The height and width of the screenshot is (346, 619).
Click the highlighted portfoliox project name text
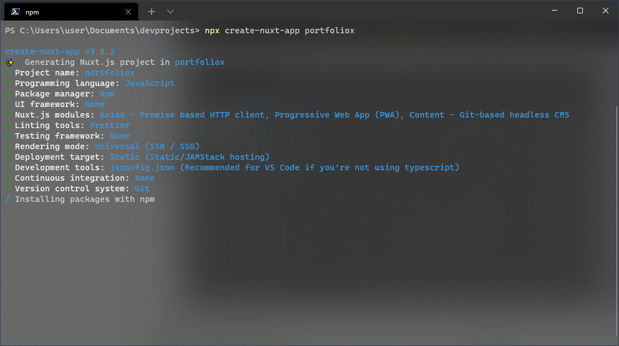pyautogui.click(x=109, y=73)
